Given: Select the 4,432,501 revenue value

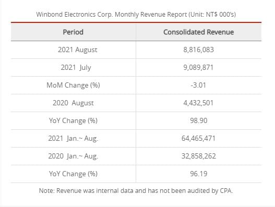Looking at the screenshot, I should (x=198, y=103).
